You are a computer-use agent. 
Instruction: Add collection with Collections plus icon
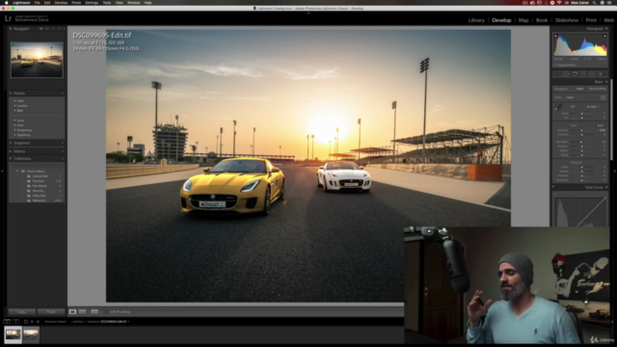click(63, 158)
